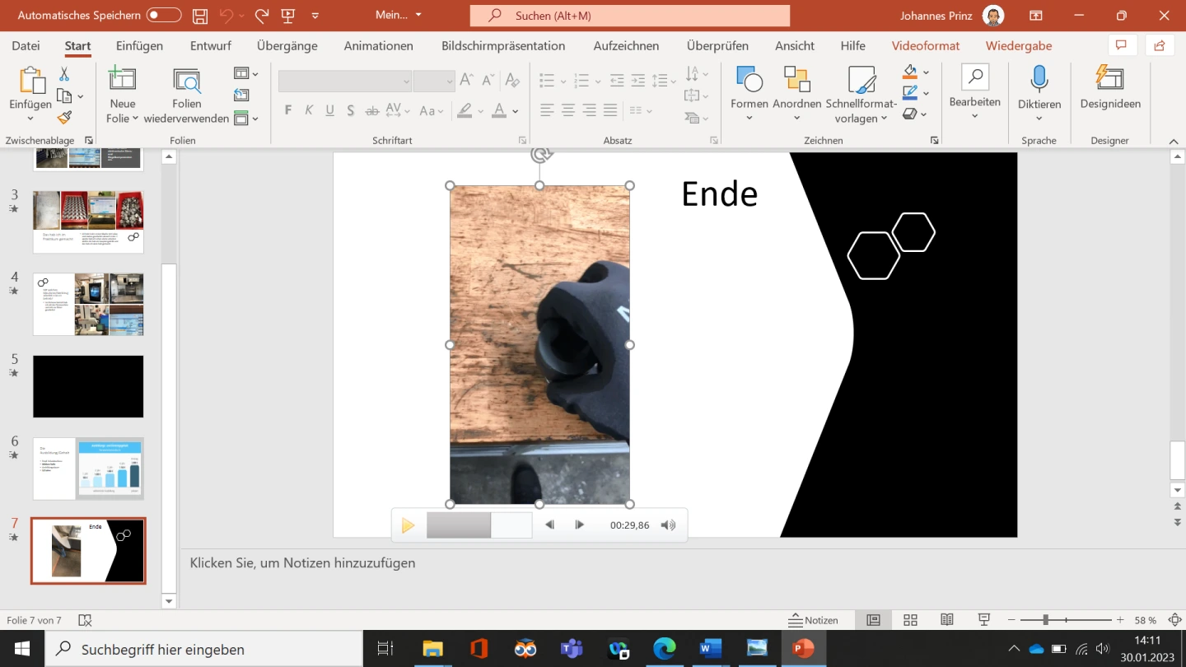Viewport: 1186px width, 667px height.
Task: Click the Save disk icon
Action: click(x=199, y=16)
